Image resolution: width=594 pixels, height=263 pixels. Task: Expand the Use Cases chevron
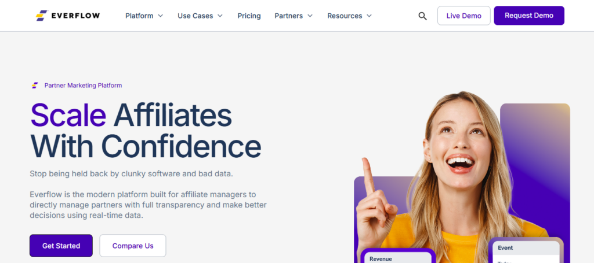(x=220, y=16)
